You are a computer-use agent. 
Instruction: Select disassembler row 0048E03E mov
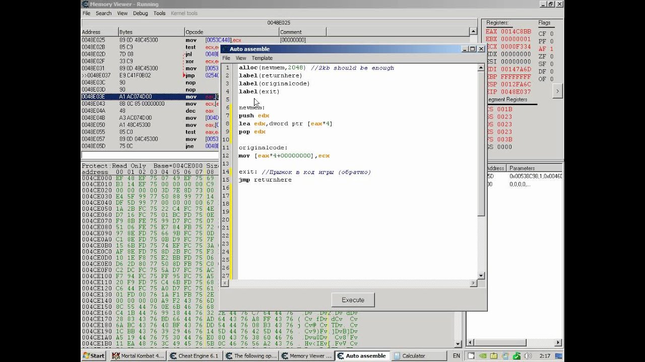[150, 97]
